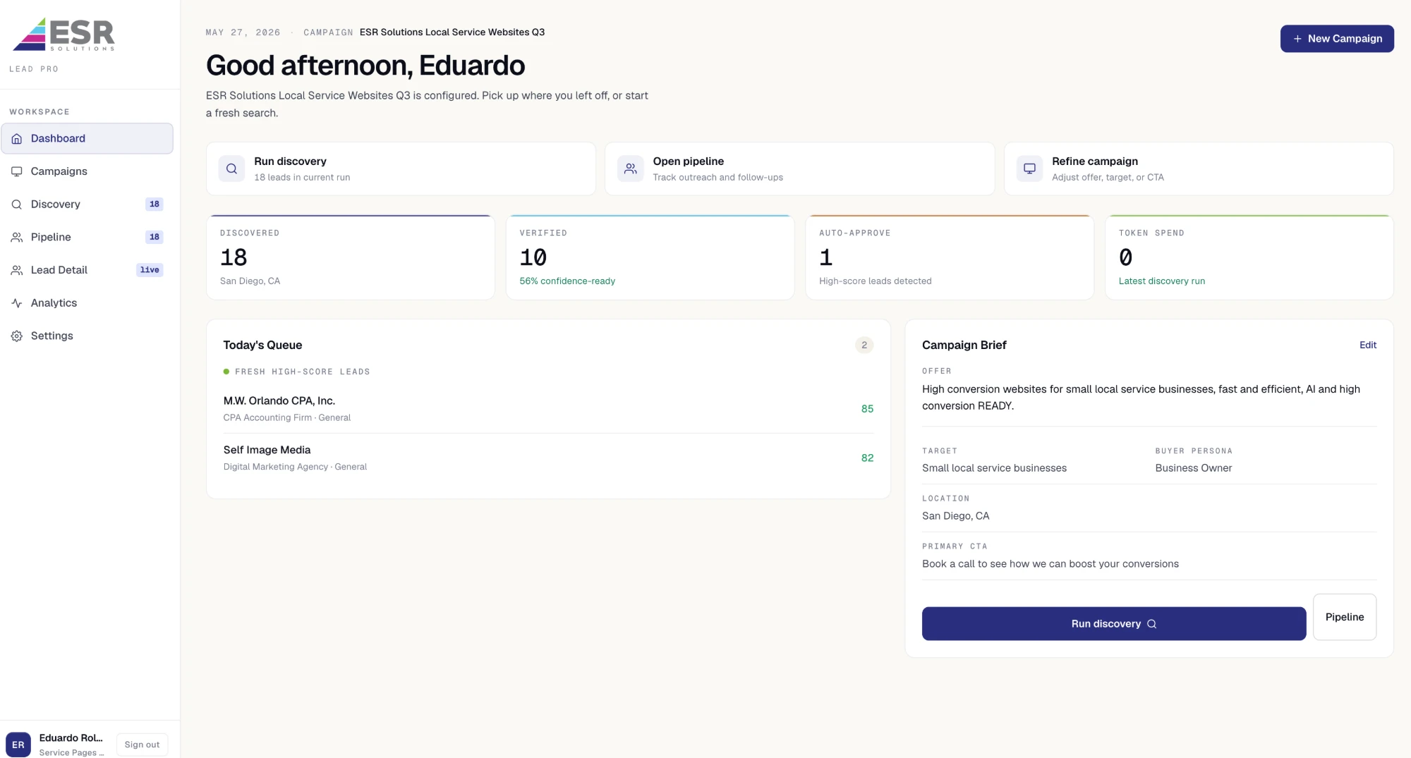Create a New Campaign

(x=1337, y=39)
